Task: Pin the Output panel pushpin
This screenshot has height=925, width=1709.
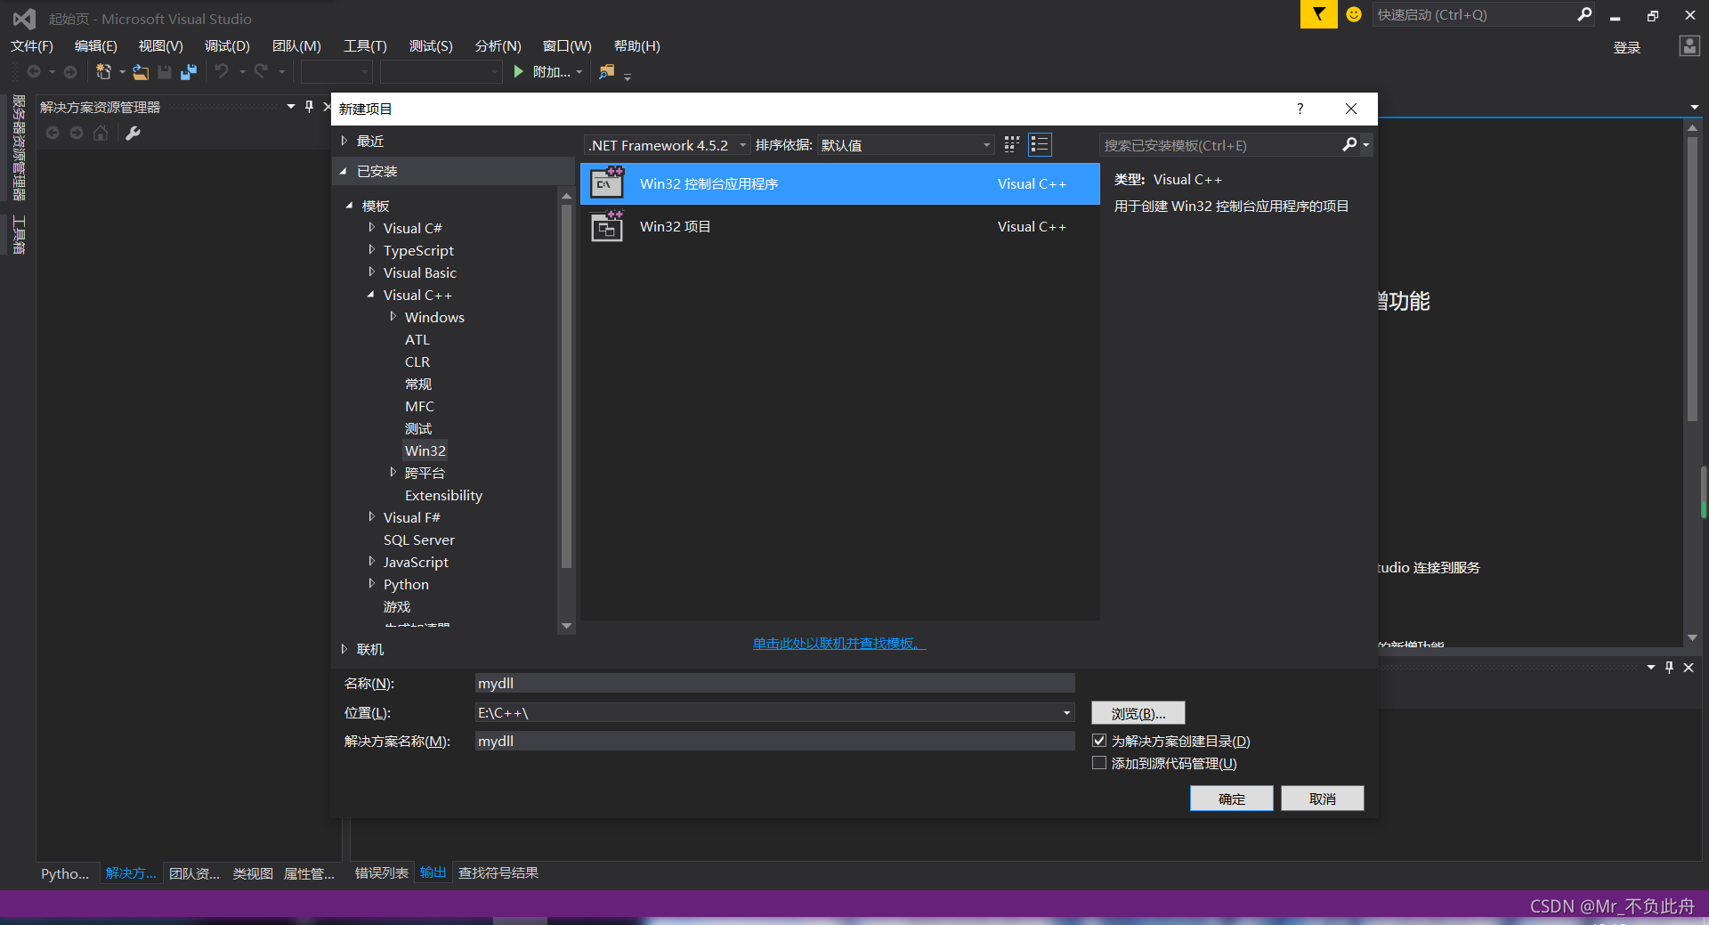Action: [x=1669, y=667]
